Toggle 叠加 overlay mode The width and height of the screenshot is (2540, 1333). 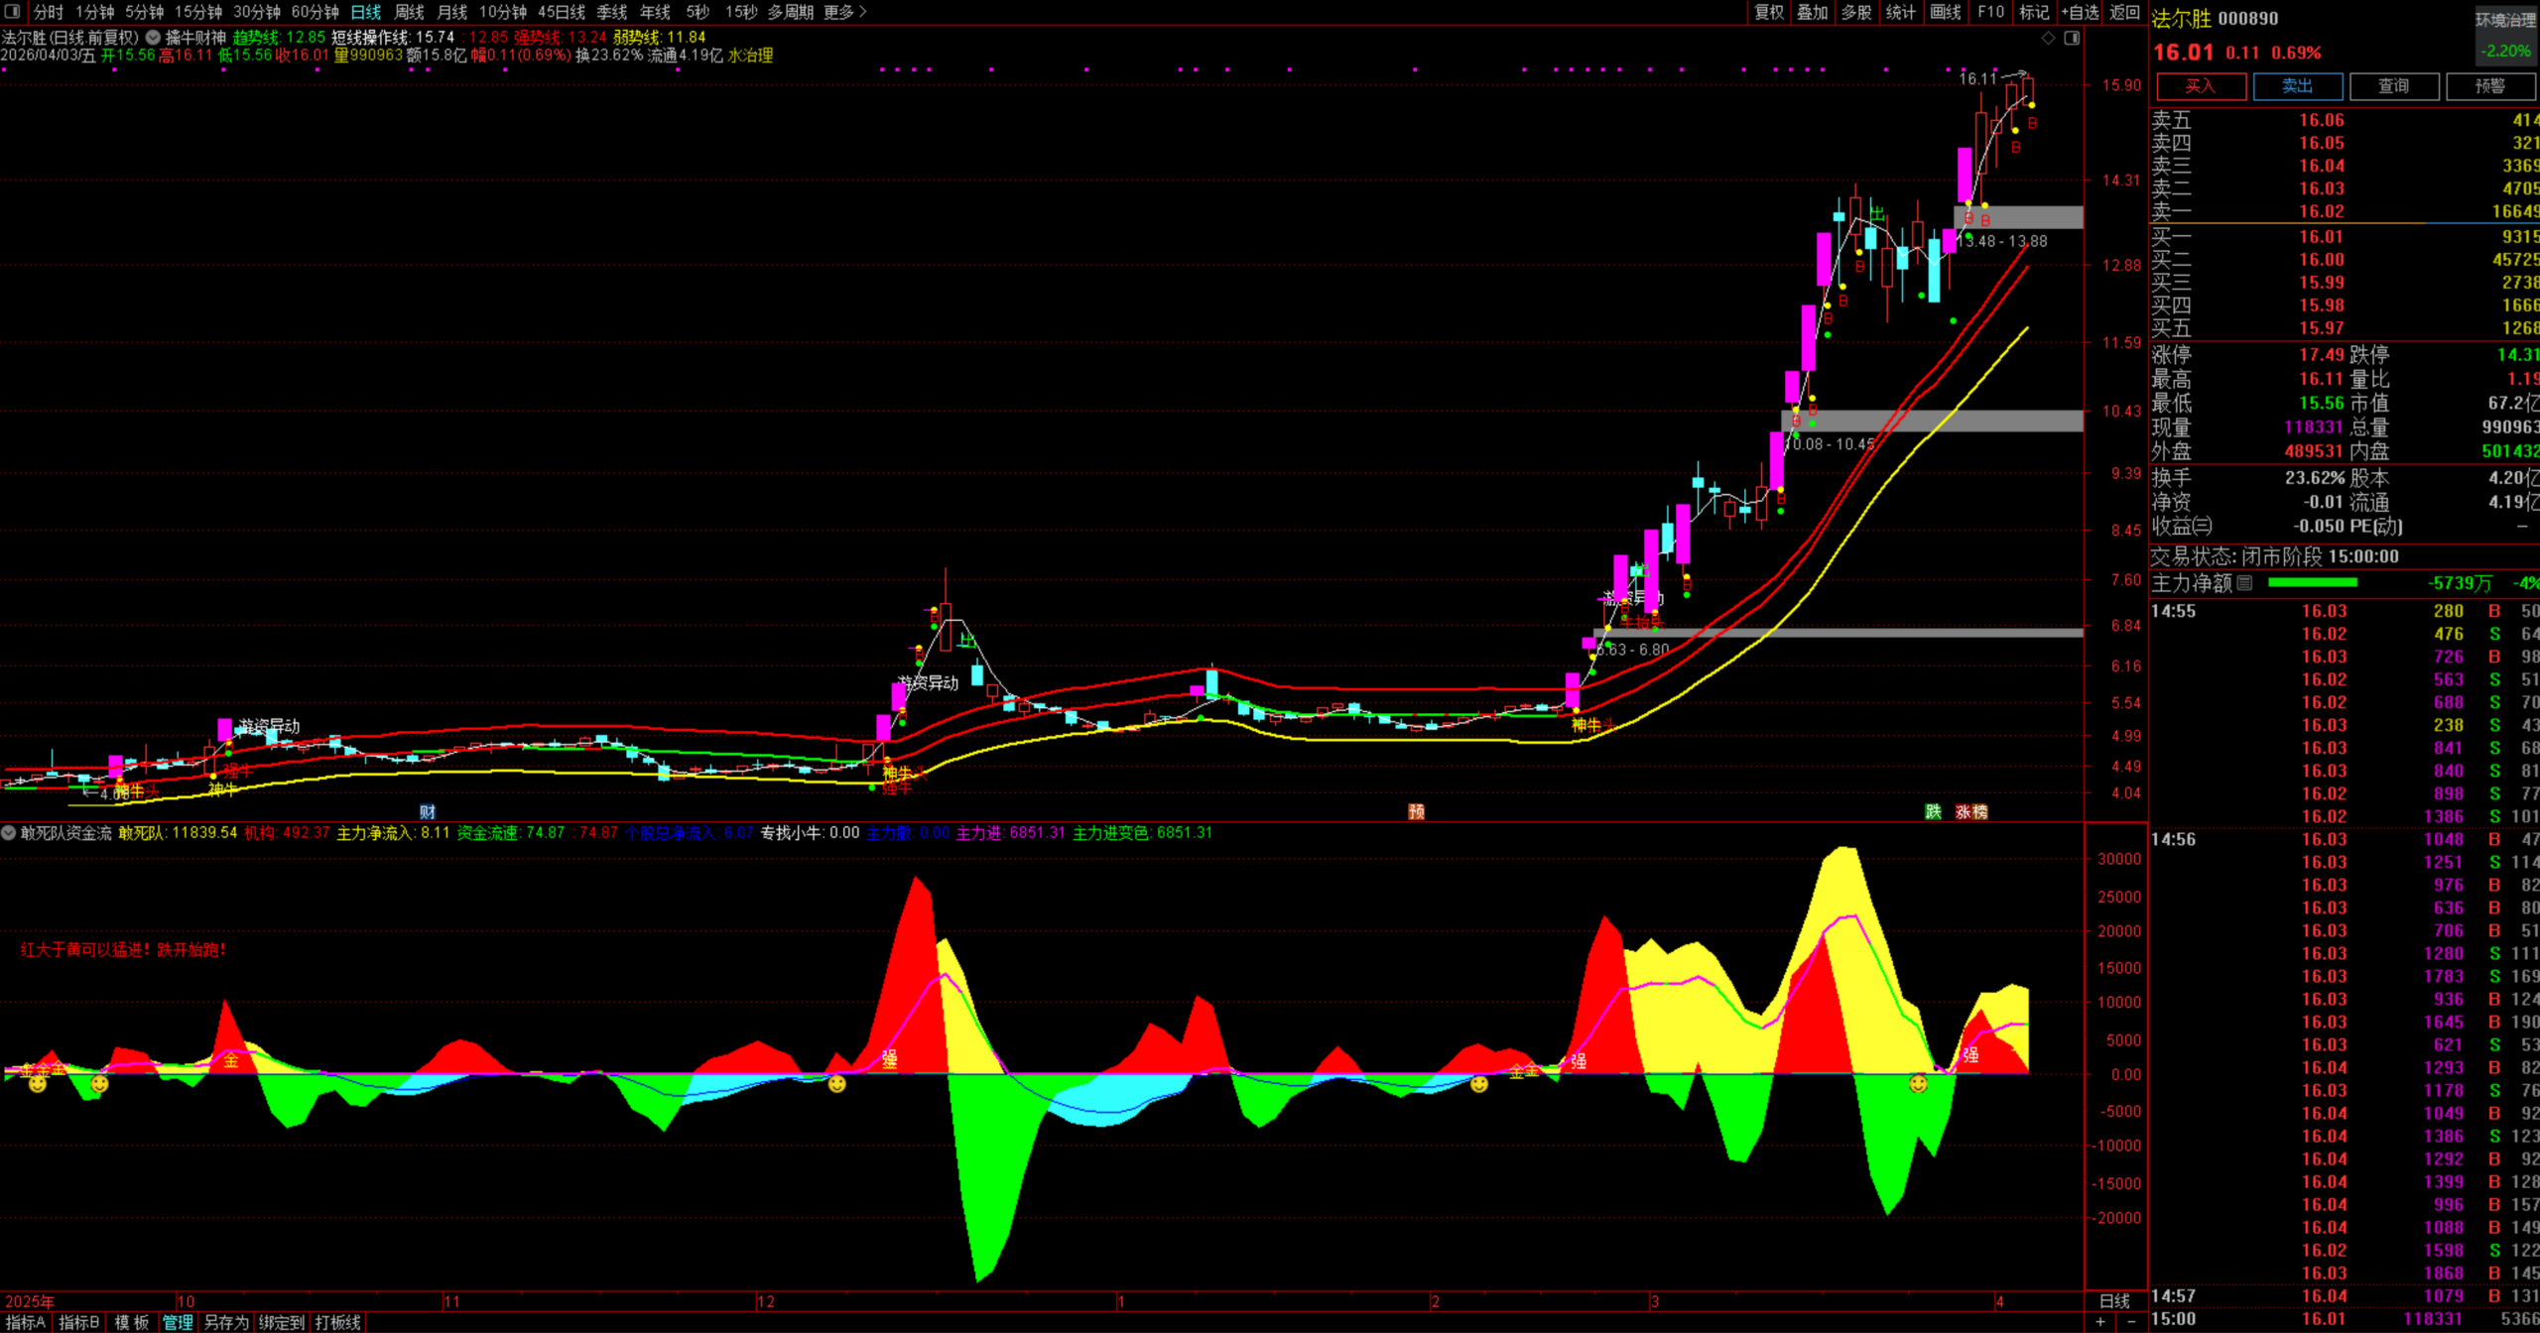click(1813, 12)
